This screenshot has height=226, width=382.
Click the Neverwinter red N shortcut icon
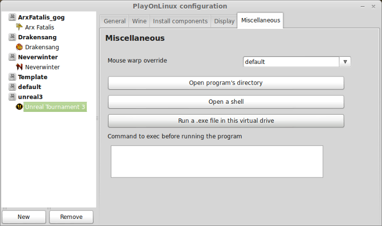(x=19, y=67)
